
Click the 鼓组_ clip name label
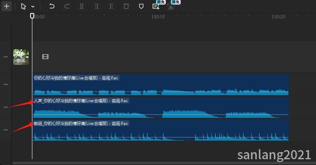coord(81,123)
